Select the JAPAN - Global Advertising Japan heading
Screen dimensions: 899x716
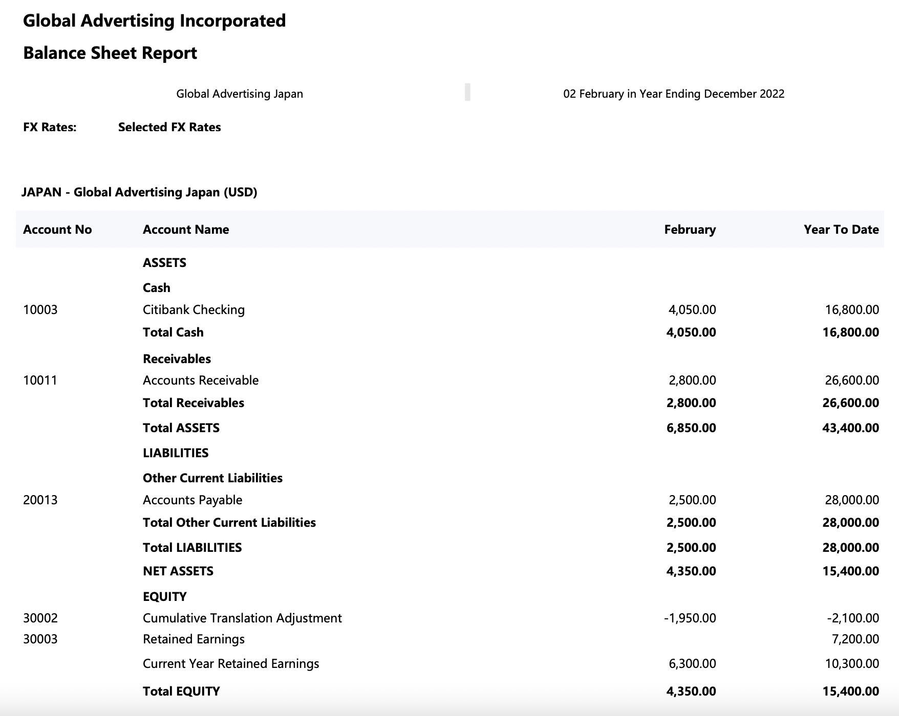[139, 192]
